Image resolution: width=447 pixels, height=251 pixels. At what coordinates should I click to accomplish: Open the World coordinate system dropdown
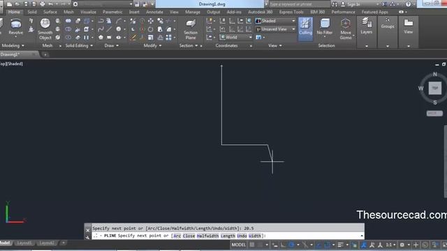(x=236, y=37)
